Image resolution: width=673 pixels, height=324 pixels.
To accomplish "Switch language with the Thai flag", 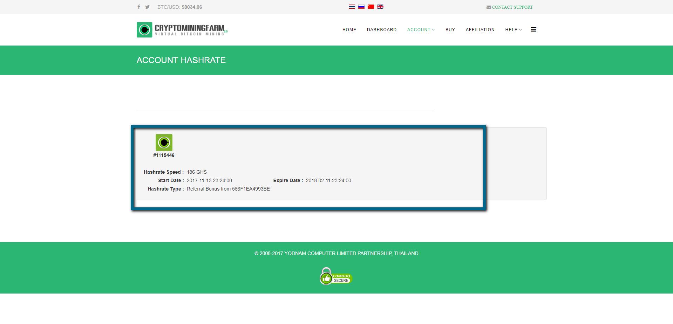I will tap(352, 7).
